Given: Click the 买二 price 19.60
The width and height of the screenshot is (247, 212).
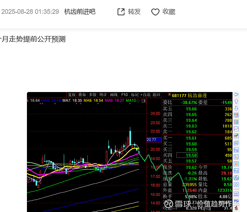Looking at the screenshot, I should (x=191, y=144).
